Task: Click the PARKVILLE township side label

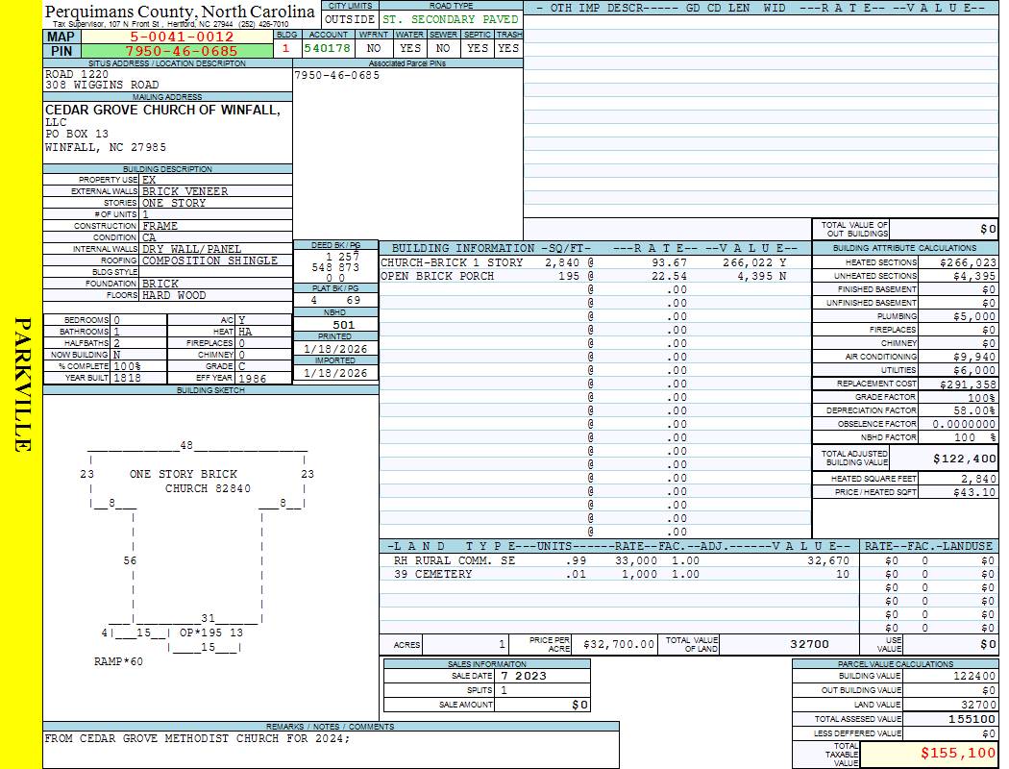Action: (22, 384)
